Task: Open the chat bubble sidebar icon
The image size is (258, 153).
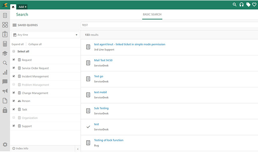Action: (5, 82)
